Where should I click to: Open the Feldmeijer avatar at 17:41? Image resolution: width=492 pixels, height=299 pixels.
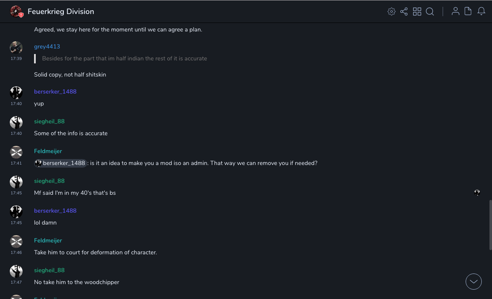[x=16, y=152]
